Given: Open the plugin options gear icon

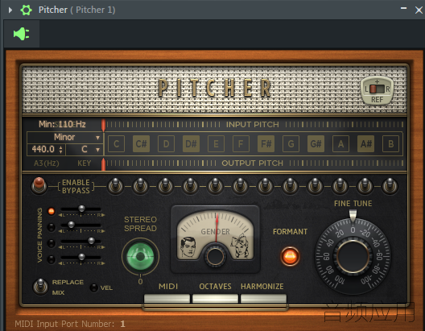Looking at the screenshot, I should [26, 10].
